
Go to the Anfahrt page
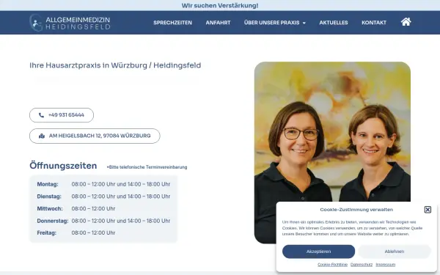(218, 23)
